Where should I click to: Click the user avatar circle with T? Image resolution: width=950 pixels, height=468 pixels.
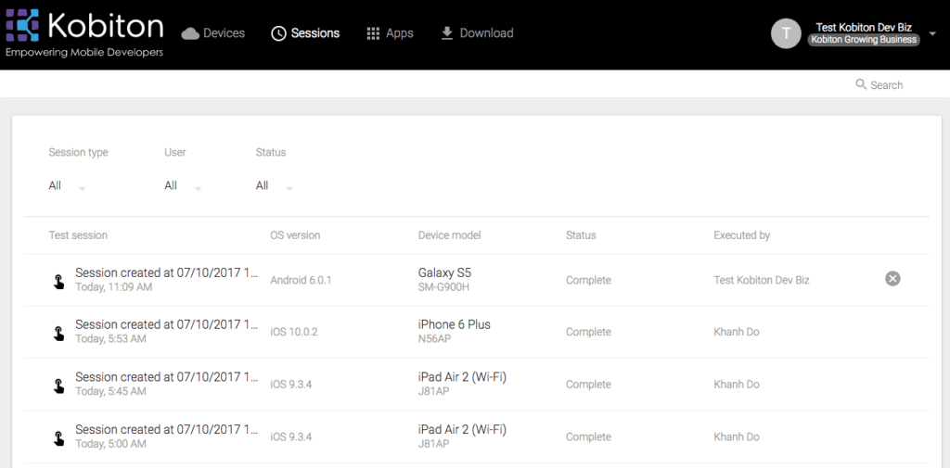click(x=786, y=33)
